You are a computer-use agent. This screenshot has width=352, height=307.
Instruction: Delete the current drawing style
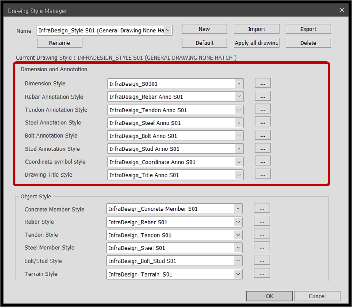point(308,43)
